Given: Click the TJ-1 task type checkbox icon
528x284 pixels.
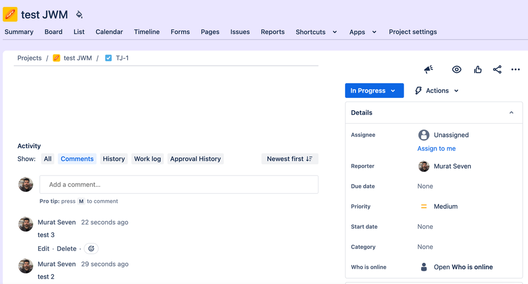Looking at the screenshot, I should 108,58.
